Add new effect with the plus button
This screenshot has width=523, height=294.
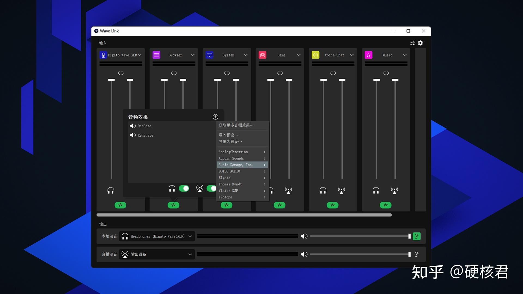pos(215,117)
